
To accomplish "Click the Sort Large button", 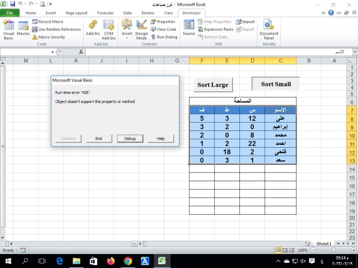I will [x=213, y=85].
